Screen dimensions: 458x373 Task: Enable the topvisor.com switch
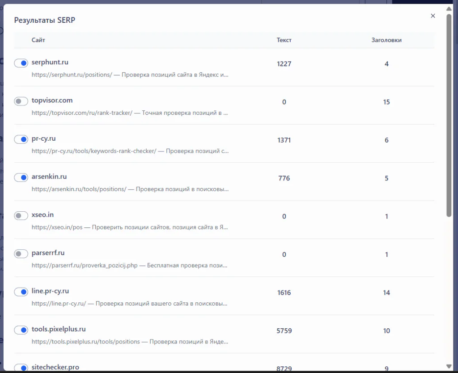[21, 101]
